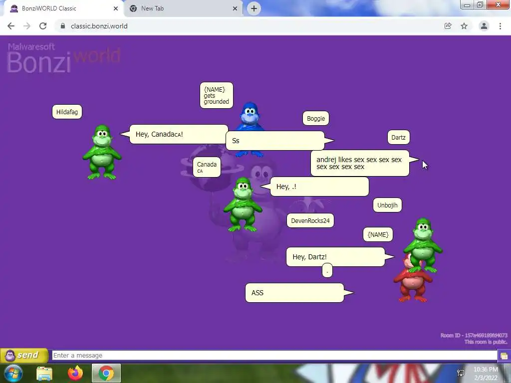
Task: Select the Boggie name tag
Action: (316, 119)
